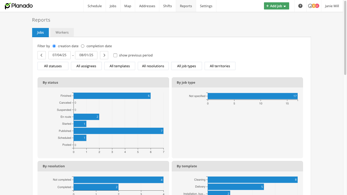Click the Canceled status label
Screen dimensions: 347x195
(65, 103)
